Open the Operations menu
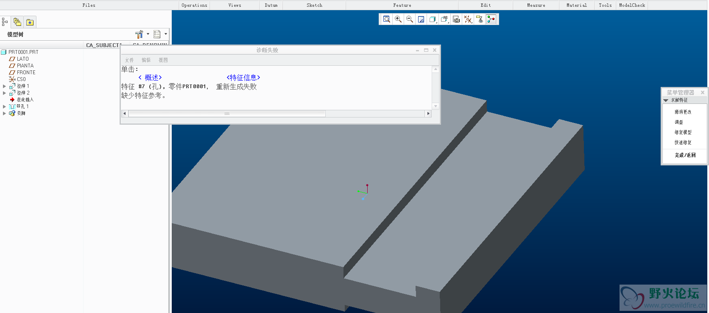 195,5
